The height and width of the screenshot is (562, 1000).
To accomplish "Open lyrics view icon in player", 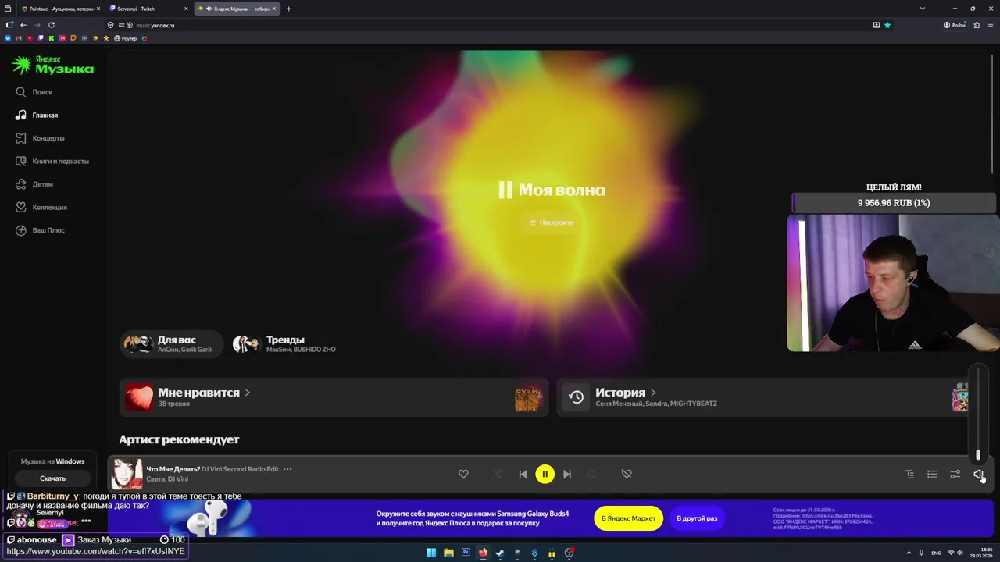I will pyautogui.click(x=909, y=474).
